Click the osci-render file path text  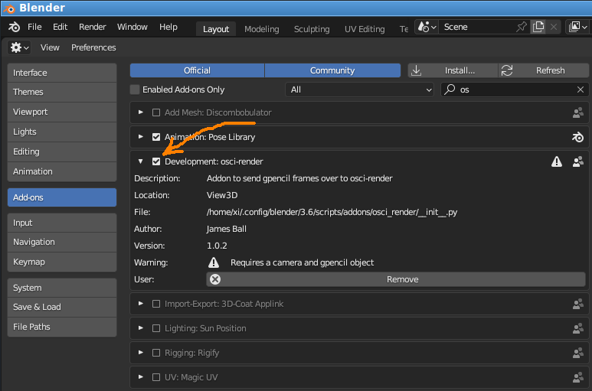tap(332, 212)
